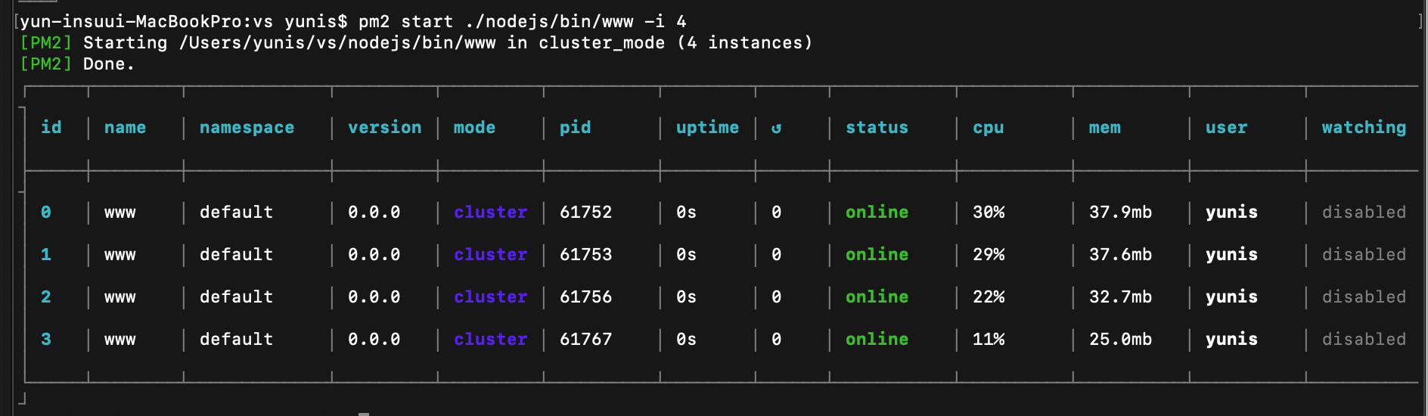Click the 'mem' column header

point(1105,127)
